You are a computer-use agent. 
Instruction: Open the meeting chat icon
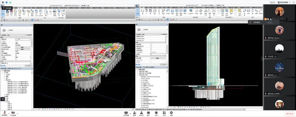(x=148, y=113)
